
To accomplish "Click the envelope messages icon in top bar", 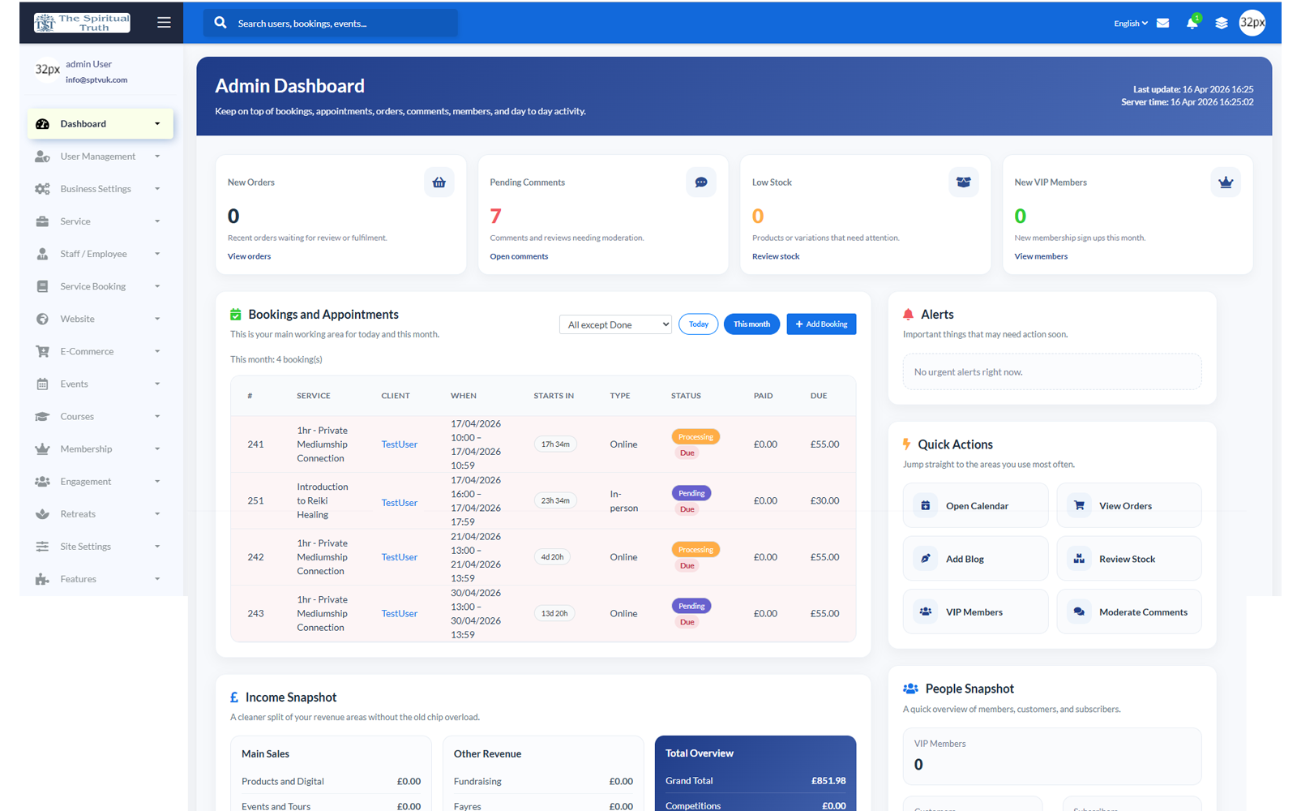I will coord(1162,23).
